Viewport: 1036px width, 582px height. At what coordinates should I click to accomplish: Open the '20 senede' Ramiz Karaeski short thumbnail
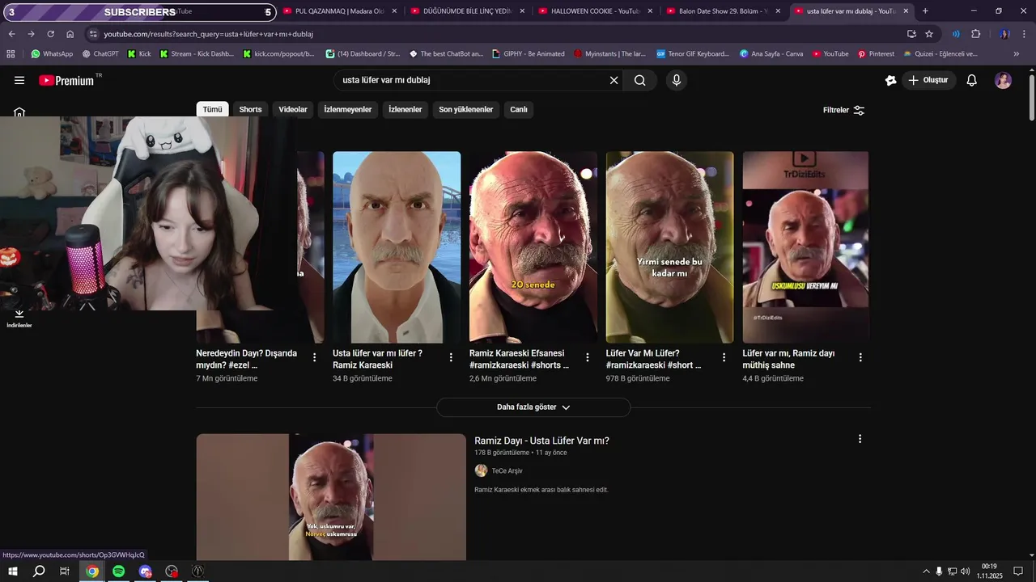[x=533, y=247]
